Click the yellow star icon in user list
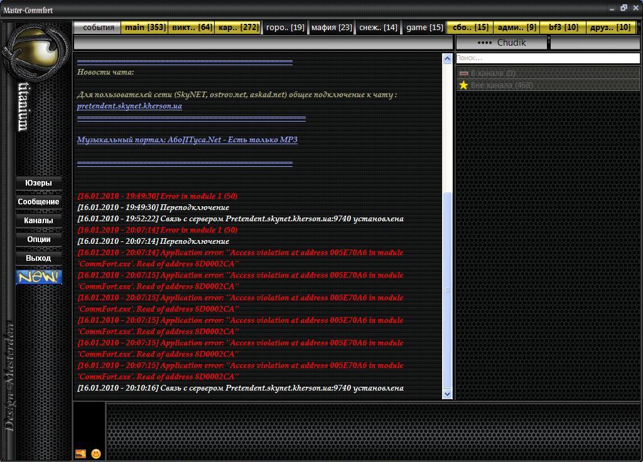643x462 pixels. (463, 85)
